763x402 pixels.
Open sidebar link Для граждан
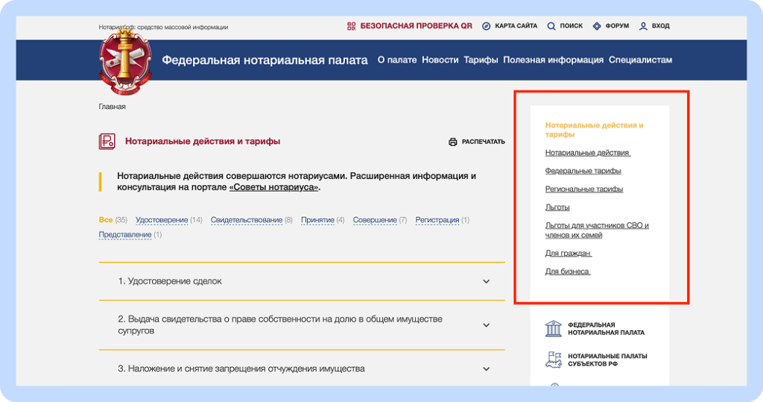pyautogui.click(x=569, y=254)
